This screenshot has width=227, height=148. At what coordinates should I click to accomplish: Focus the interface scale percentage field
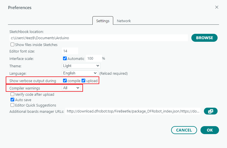tap(94, 59)
